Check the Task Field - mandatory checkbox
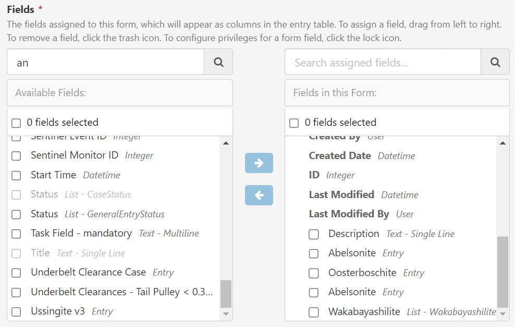 16,233
